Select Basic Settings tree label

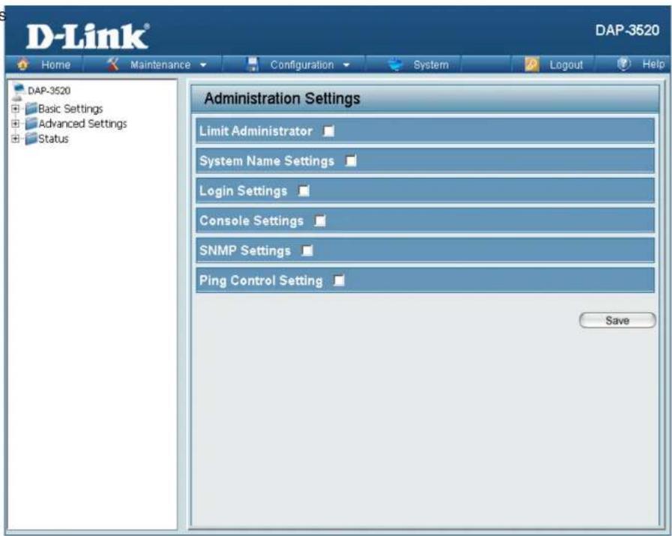click(x=70, y=109)
